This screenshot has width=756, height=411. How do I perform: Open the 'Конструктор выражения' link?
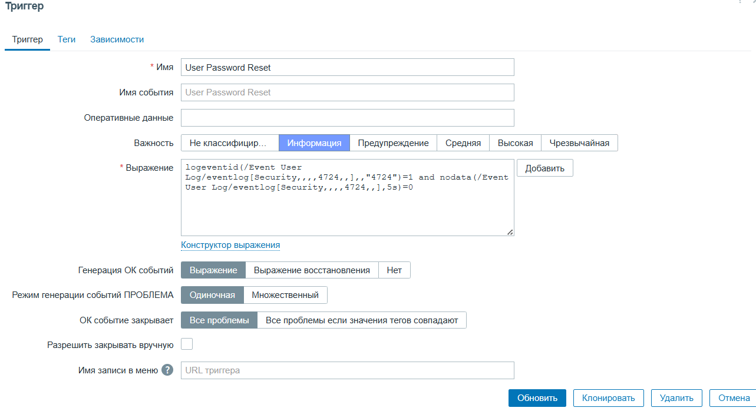coord(230,245)
